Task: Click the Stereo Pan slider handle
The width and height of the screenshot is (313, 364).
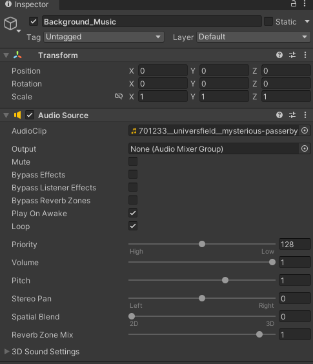Action: (202, 298)
